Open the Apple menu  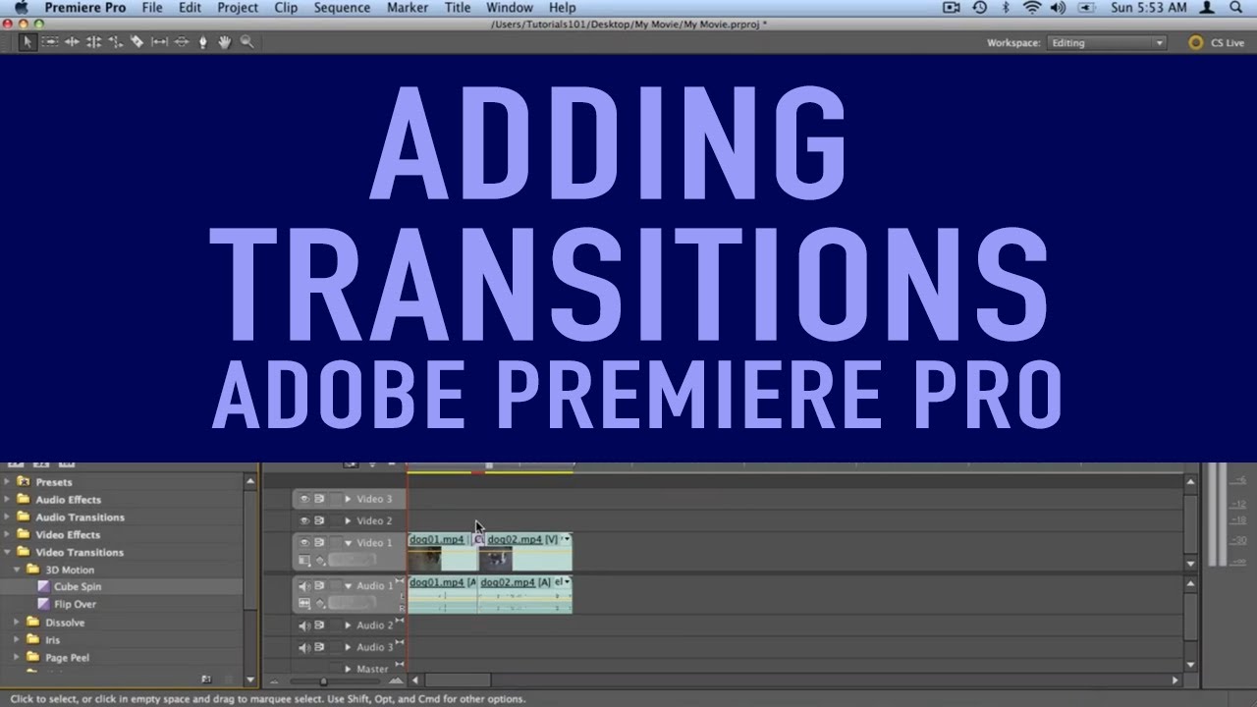[21, 8]
